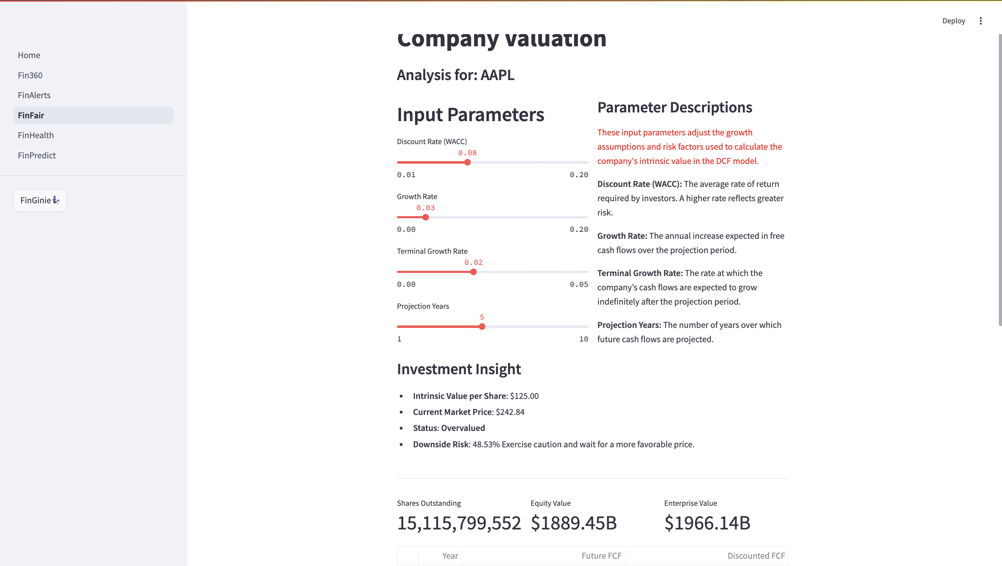Click the Enterprise Value metric figure

pos(707,523)
